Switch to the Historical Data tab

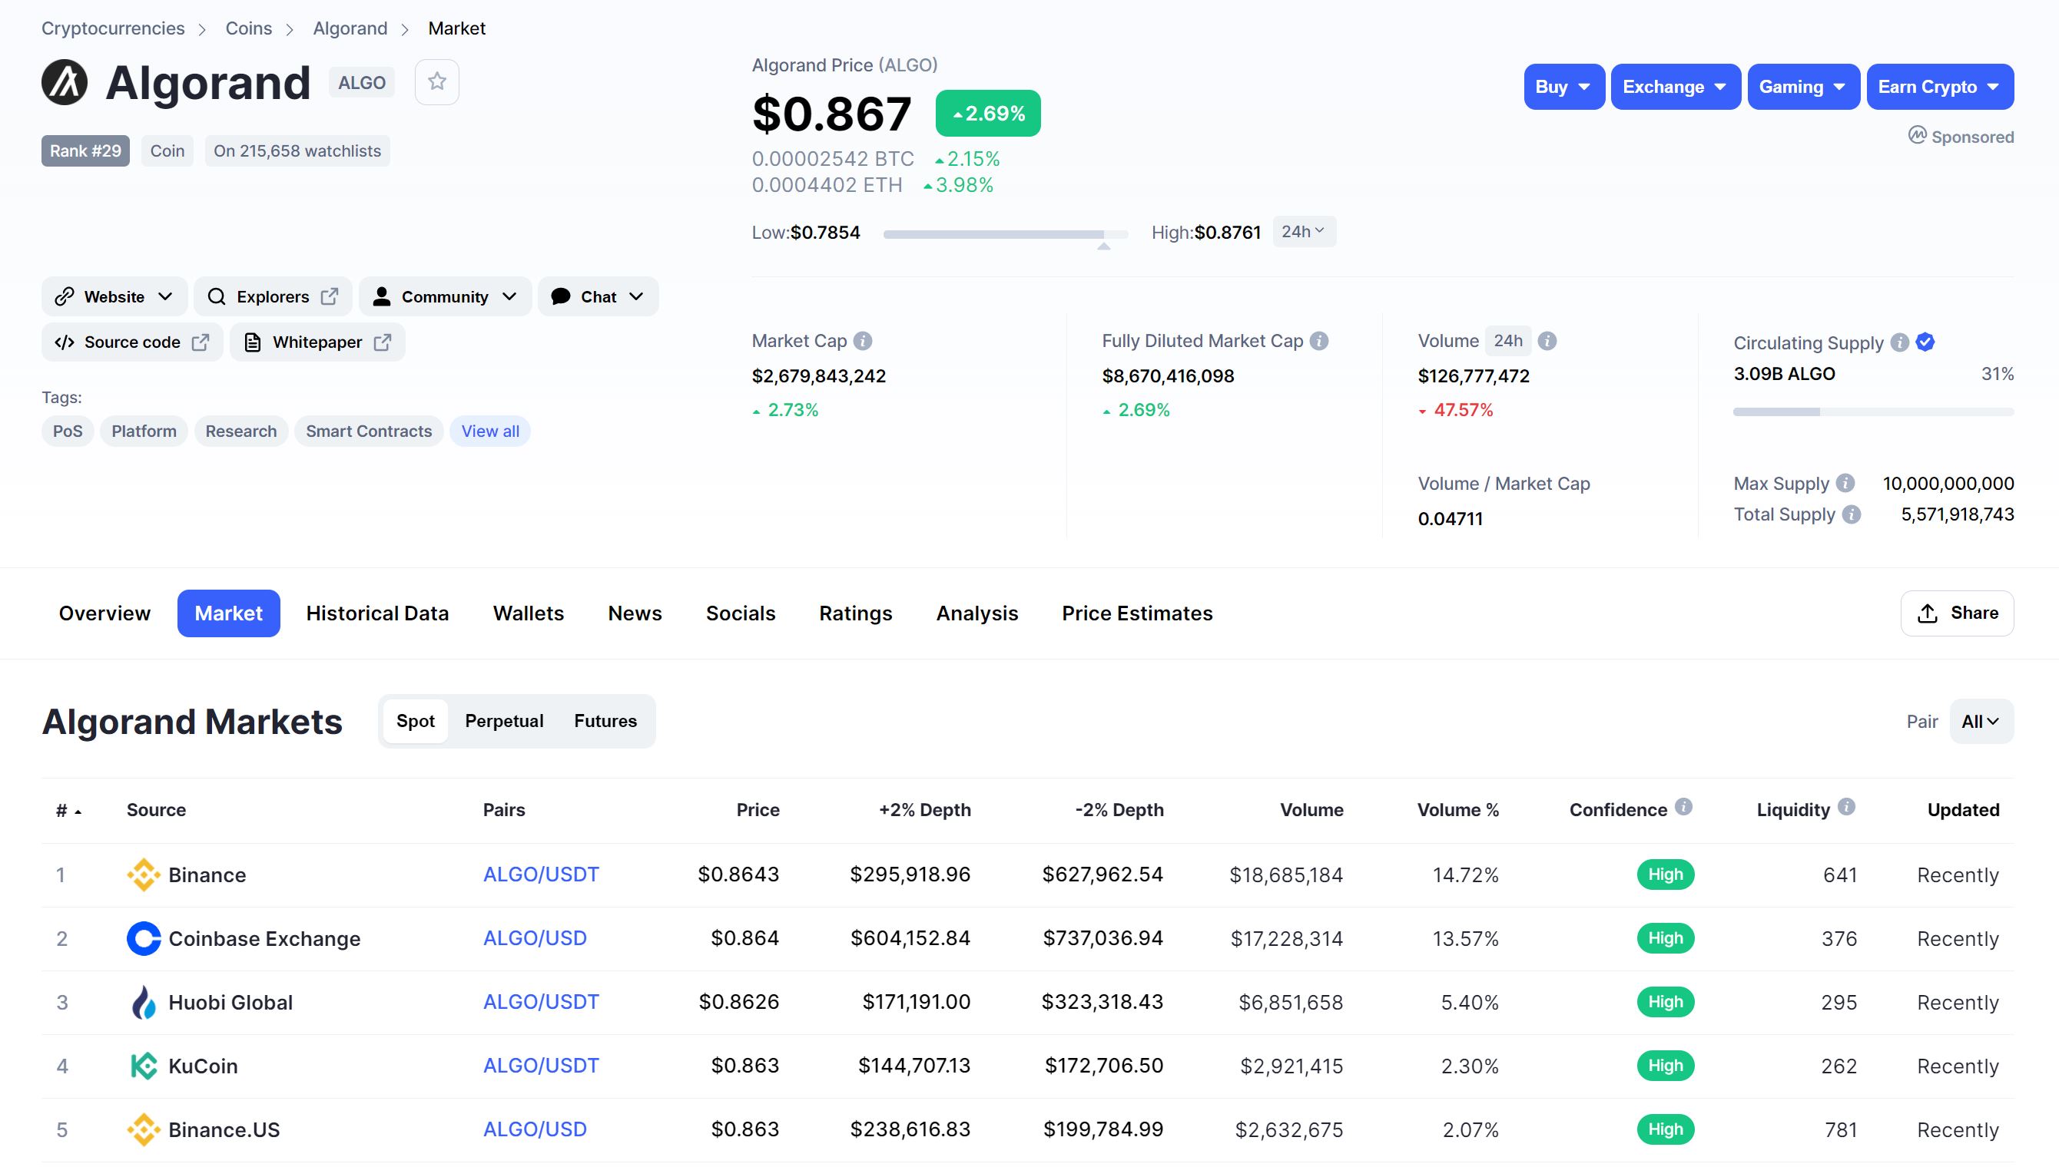point(376,613)
